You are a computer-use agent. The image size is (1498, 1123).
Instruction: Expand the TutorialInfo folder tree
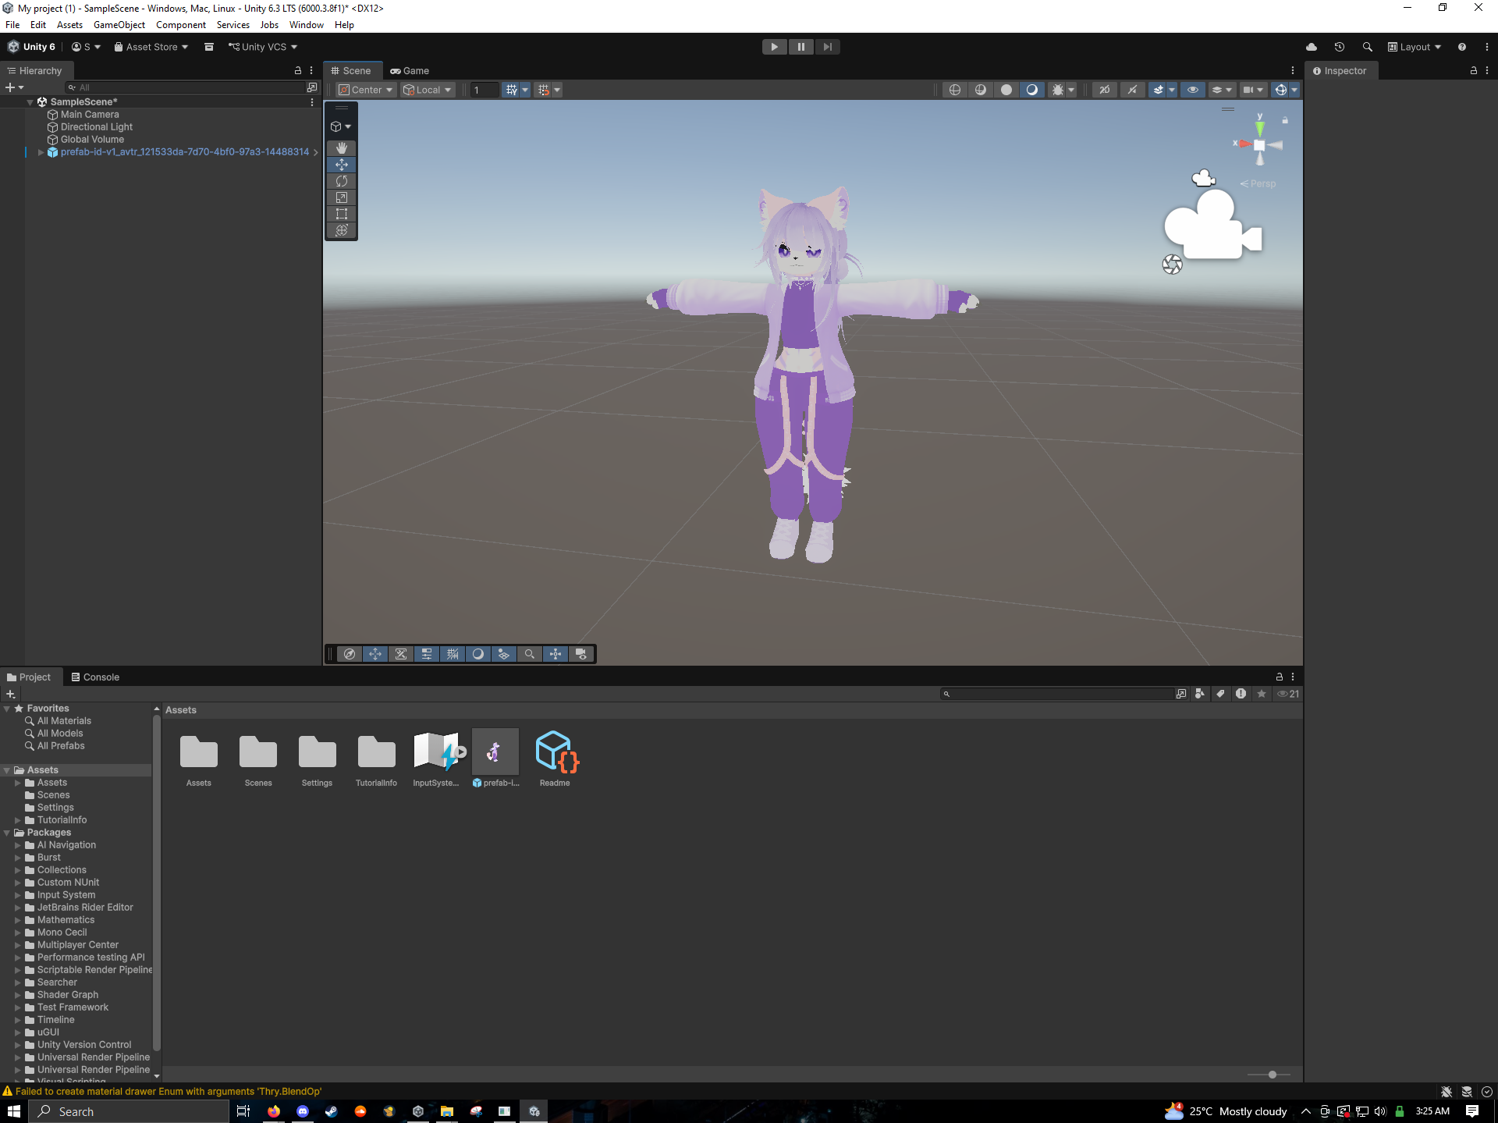(18, 820)
